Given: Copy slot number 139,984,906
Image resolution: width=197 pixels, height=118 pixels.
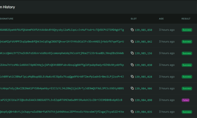Looking at the screenshot, I should pyautogui.click(x=132, y=88).
